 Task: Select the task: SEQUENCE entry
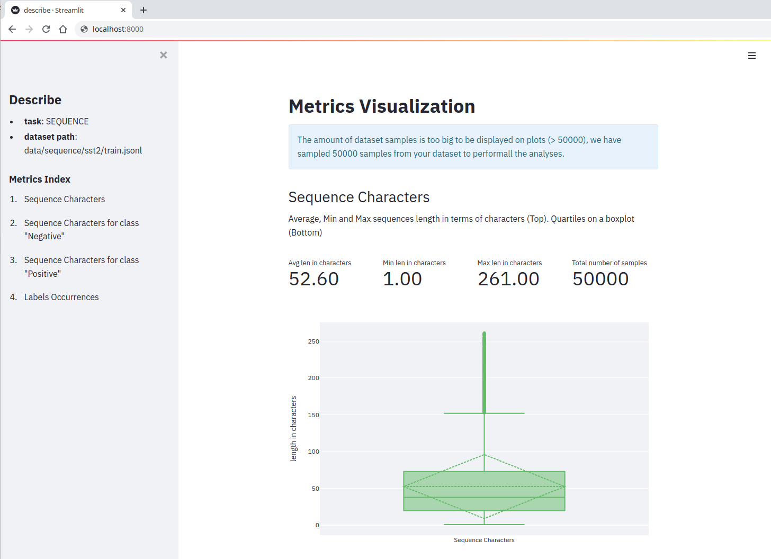(57, 121)
